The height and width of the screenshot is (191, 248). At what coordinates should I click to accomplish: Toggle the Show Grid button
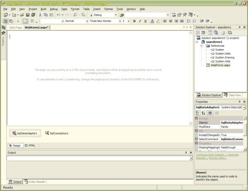tap(25, 21)
